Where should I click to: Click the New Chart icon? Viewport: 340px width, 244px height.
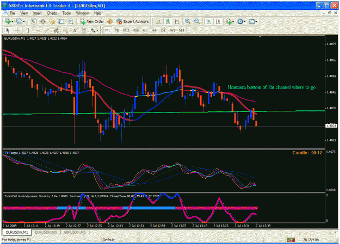click(8, 21)
